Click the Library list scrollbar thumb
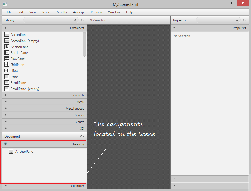 [84, 44]
